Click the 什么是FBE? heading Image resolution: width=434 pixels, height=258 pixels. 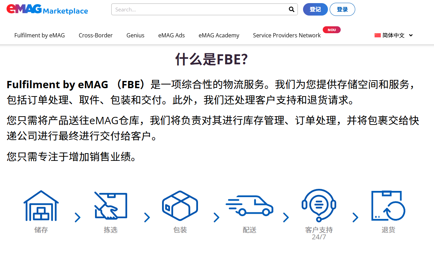click(211, 59)
